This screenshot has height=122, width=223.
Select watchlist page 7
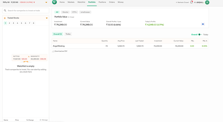click(29, 23)
